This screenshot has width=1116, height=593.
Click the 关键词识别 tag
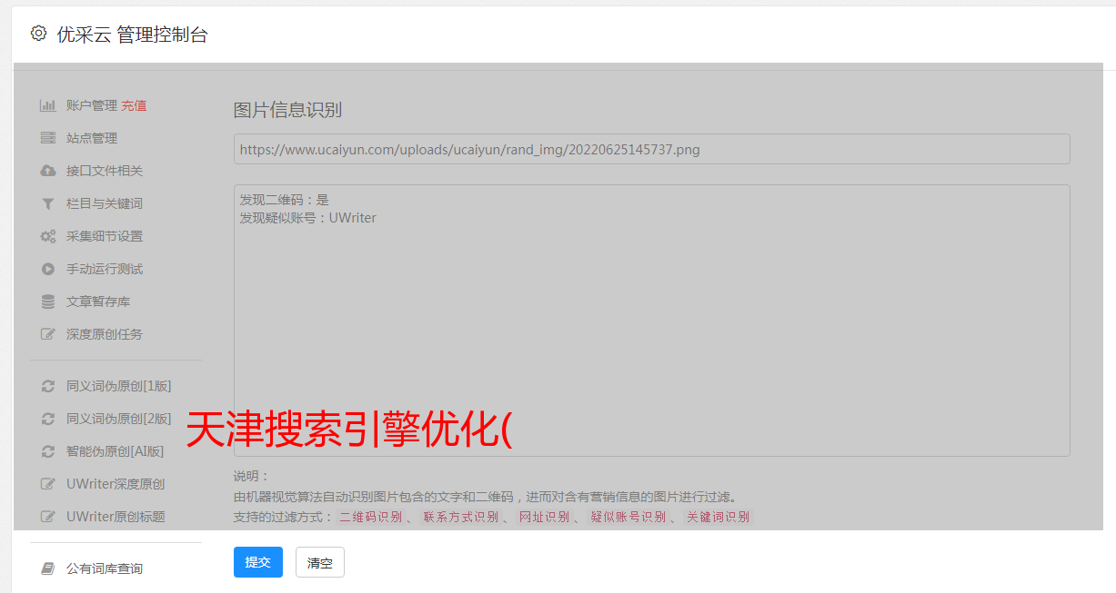click(x=719, y=517)
